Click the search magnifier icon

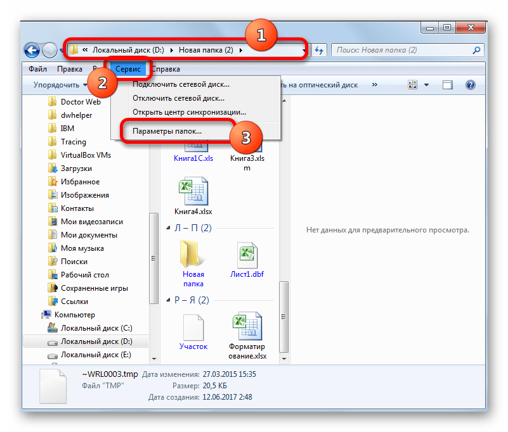476,50
